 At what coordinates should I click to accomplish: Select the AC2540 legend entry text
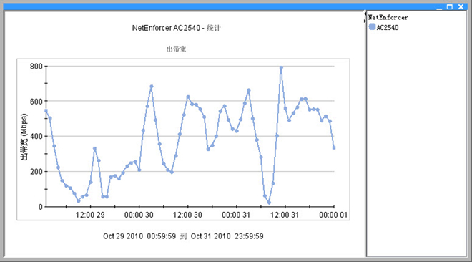click(x=388, y=28)
